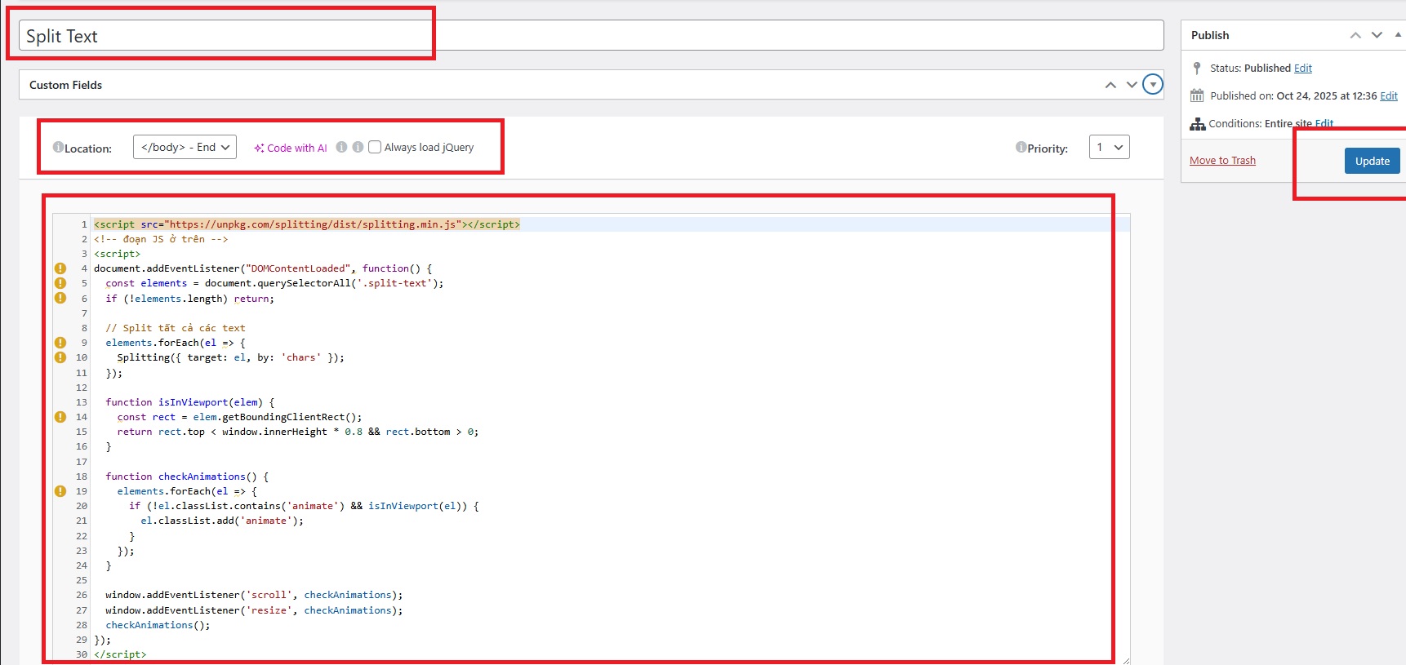1406x665 pixels.
Task: Click warning icon on code line 5
Action: coord(60,283)
